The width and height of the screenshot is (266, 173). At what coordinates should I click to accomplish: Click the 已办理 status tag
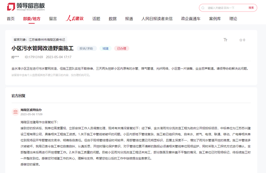[x=121, y=48]
